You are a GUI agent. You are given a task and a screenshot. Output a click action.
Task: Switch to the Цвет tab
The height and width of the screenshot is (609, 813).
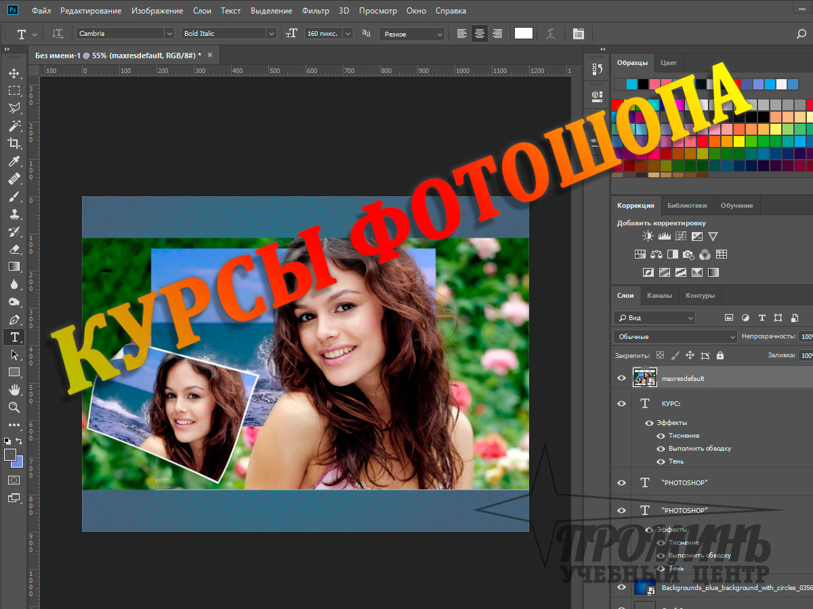point(668,62)
